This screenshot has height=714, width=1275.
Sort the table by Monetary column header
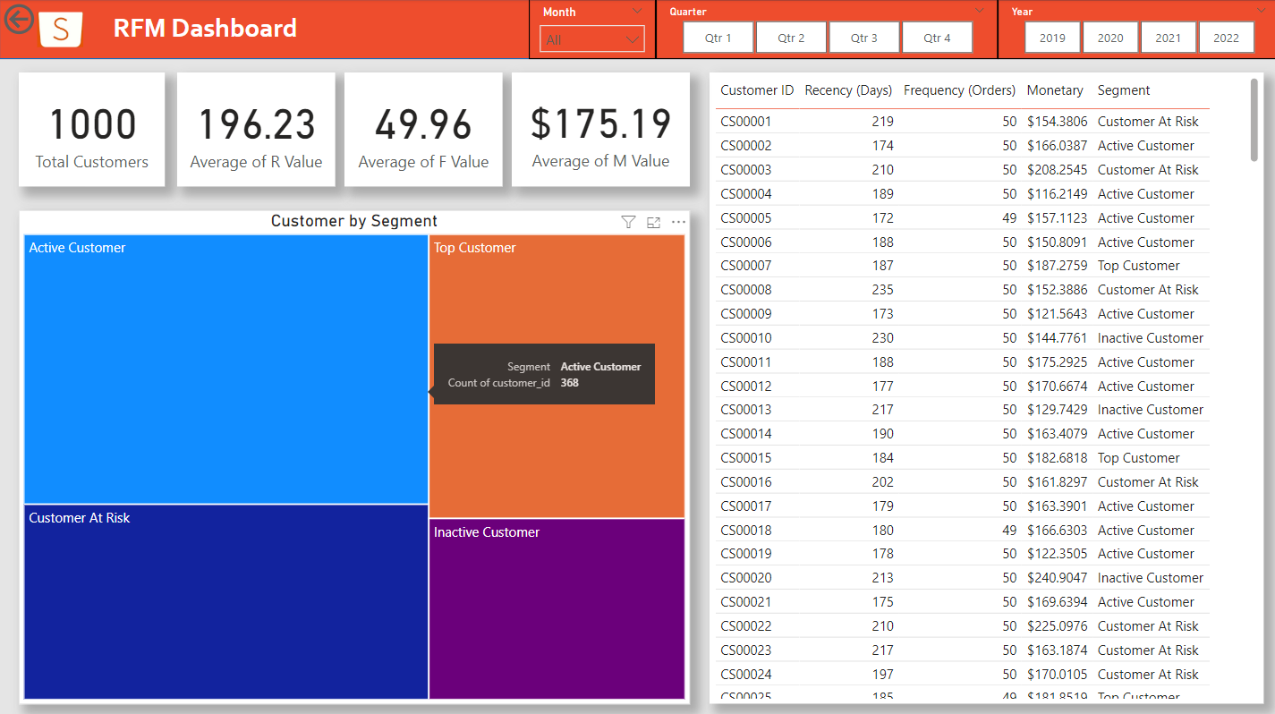point(1055,89)
